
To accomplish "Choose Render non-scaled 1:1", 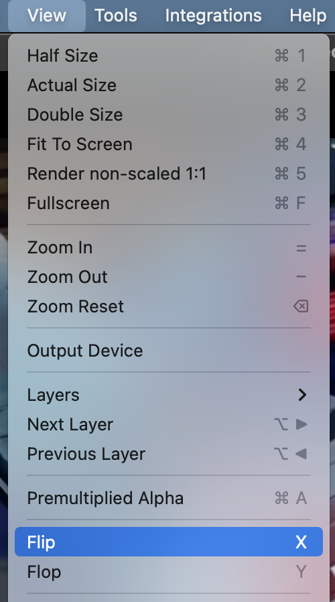I will point(168,174).
